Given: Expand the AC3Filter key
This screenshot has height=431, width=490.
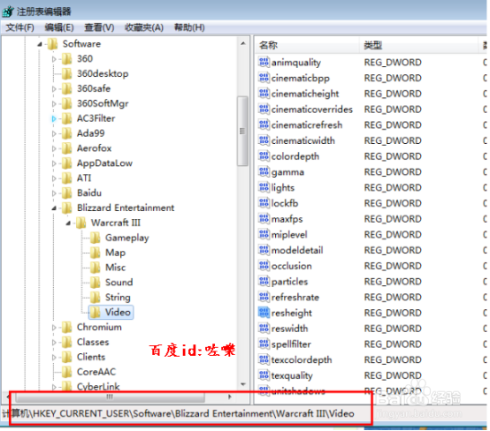Looking at the screenshot, I should [x=54, y=118].
